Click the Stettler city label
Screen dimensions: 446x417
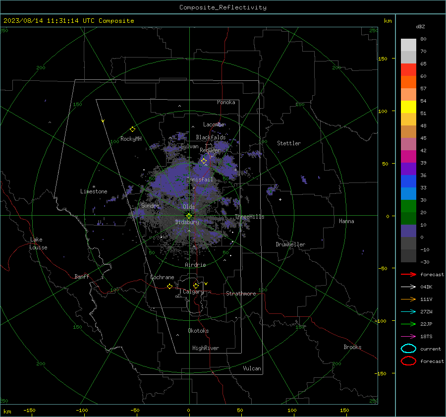pyautogui.click(x=289, y=143)
